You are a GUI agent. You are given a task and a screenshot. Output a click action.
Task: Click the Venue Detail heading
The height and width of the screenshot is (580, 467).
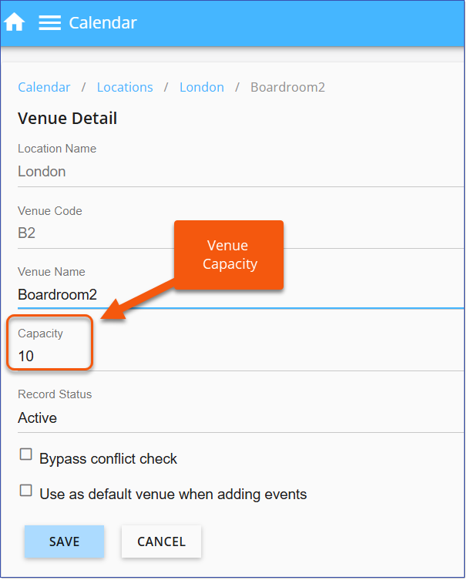click(68, 119)
